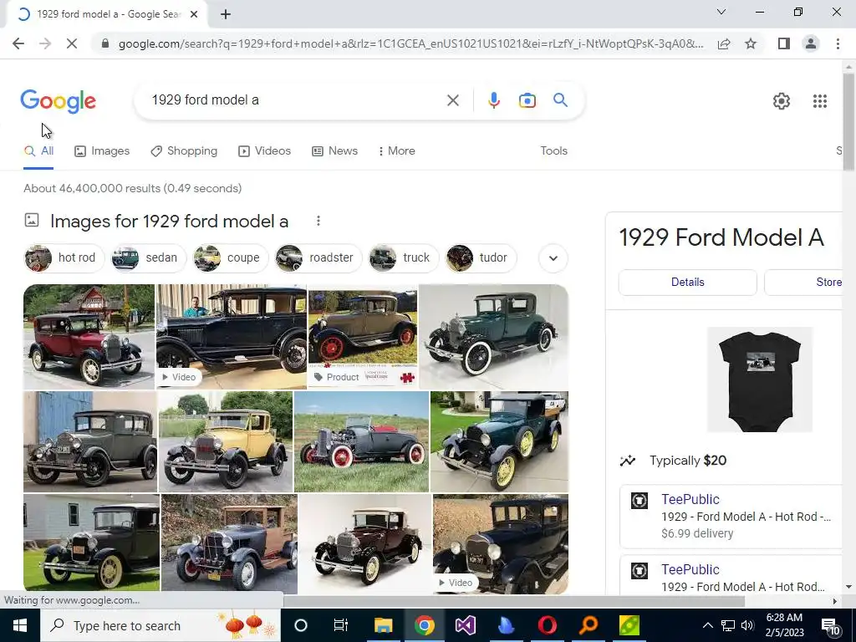The width and height of the screenshot is (856, 642).
Task: Click the horizontal page scrollbar
Action: (513, 601)
